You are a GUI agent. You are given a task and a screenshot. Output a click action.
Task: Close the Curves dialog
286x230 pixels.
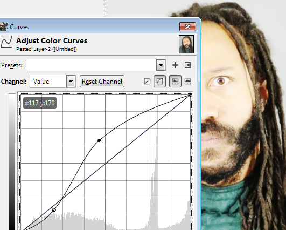[187, 26]
